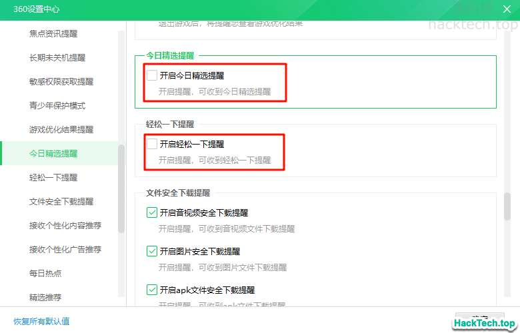The height and width of the screenshot is (333, 520).
Task: Enable the 开启今日精选提醒 checkbox
Action: (x=152, y=76)
